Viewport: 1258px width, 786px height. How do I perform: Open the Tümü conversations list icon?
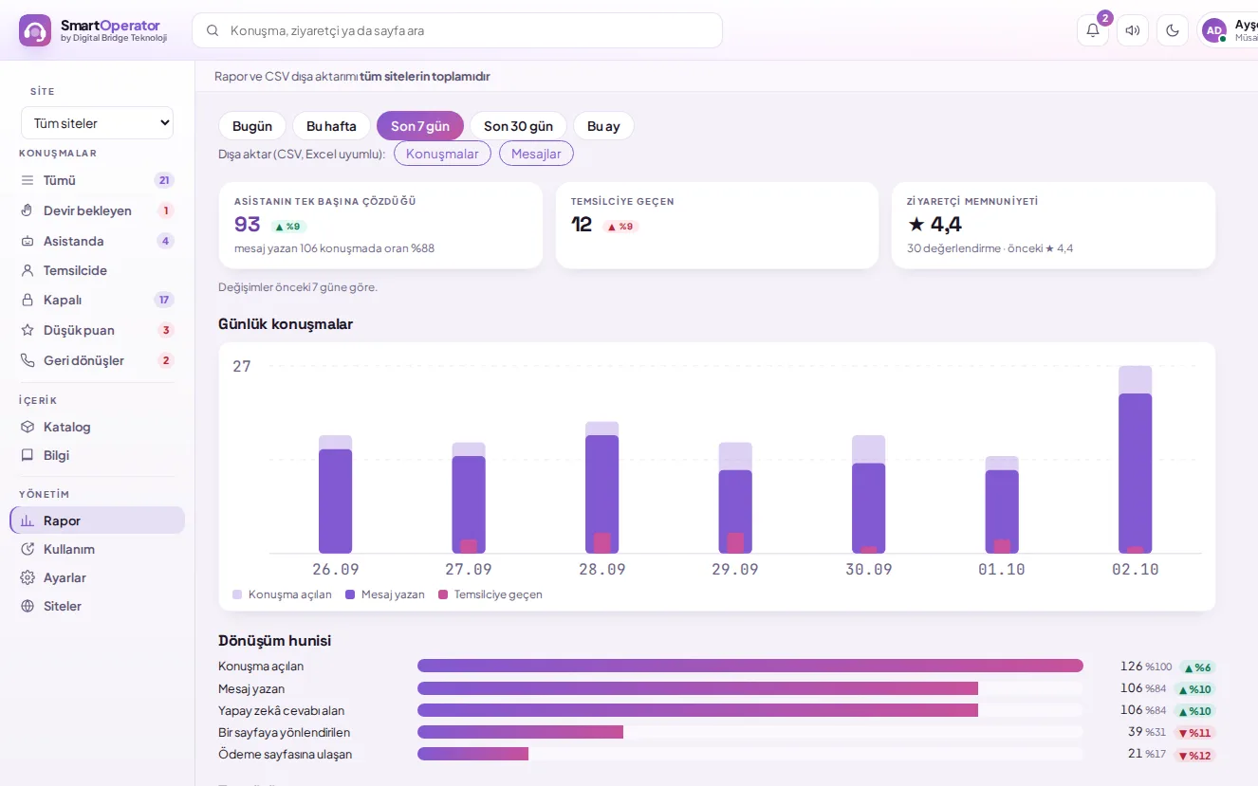(28, 180)
